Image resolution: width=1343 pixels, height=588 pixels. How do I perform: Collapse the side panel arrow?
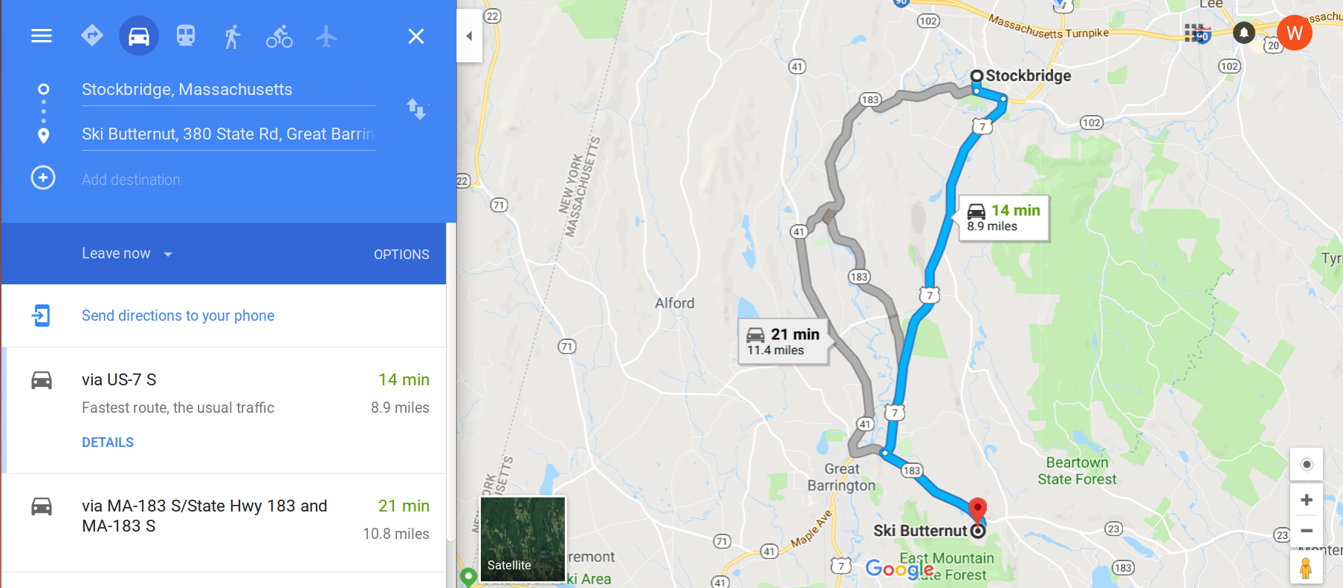469,36
